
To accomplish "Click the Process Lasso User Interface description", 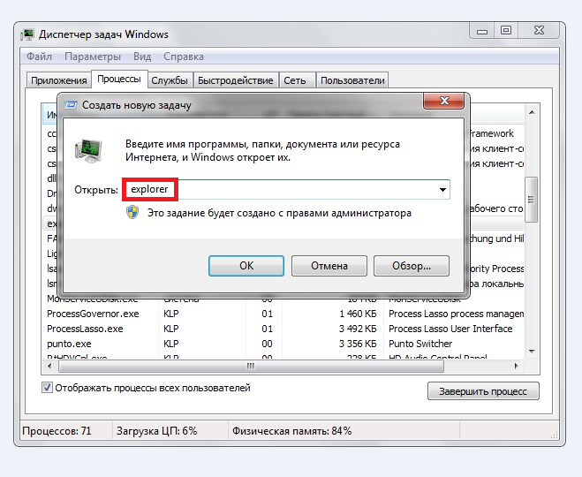I will [x=450, y=329].
